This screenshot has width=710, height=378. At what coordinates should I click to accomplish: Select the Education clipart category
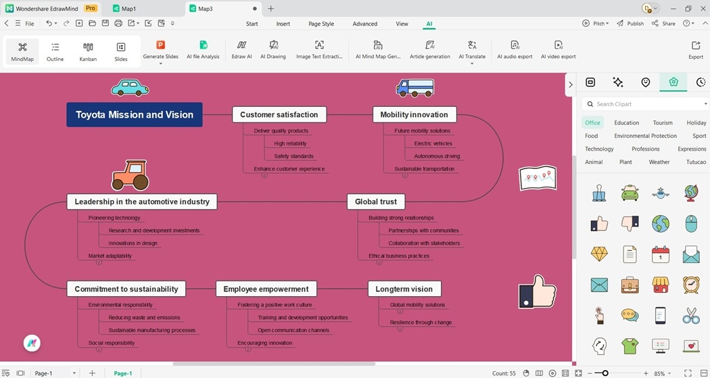[626, 122]
